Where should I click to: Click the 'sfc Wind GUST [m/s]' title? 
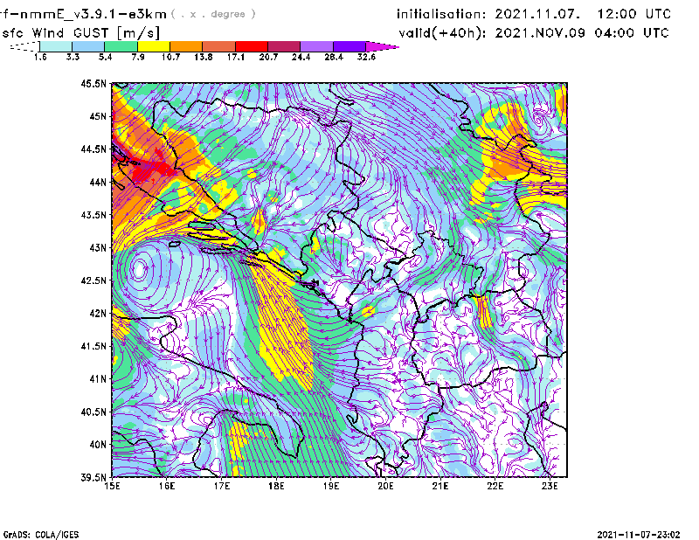coord(80,33)
